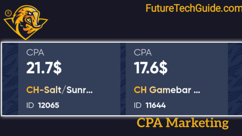The width and height of the screenshot is (242, 136).
Task: Click the CH Gamebar offer name
Action: [x=167, y=90]
